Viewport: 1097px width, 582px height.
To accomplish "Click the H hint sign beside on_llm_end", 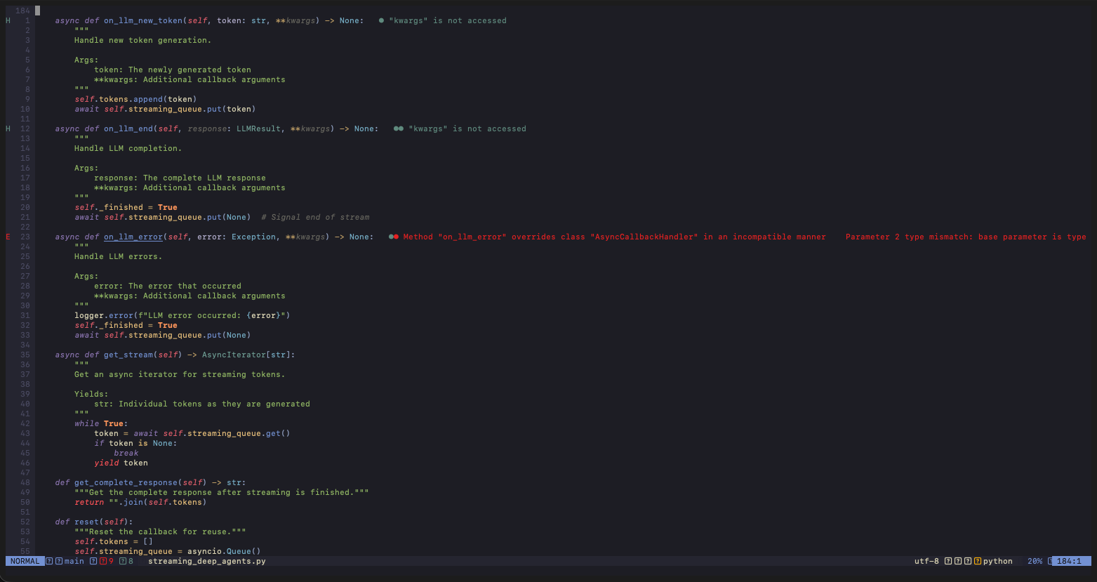I will 8,129.
